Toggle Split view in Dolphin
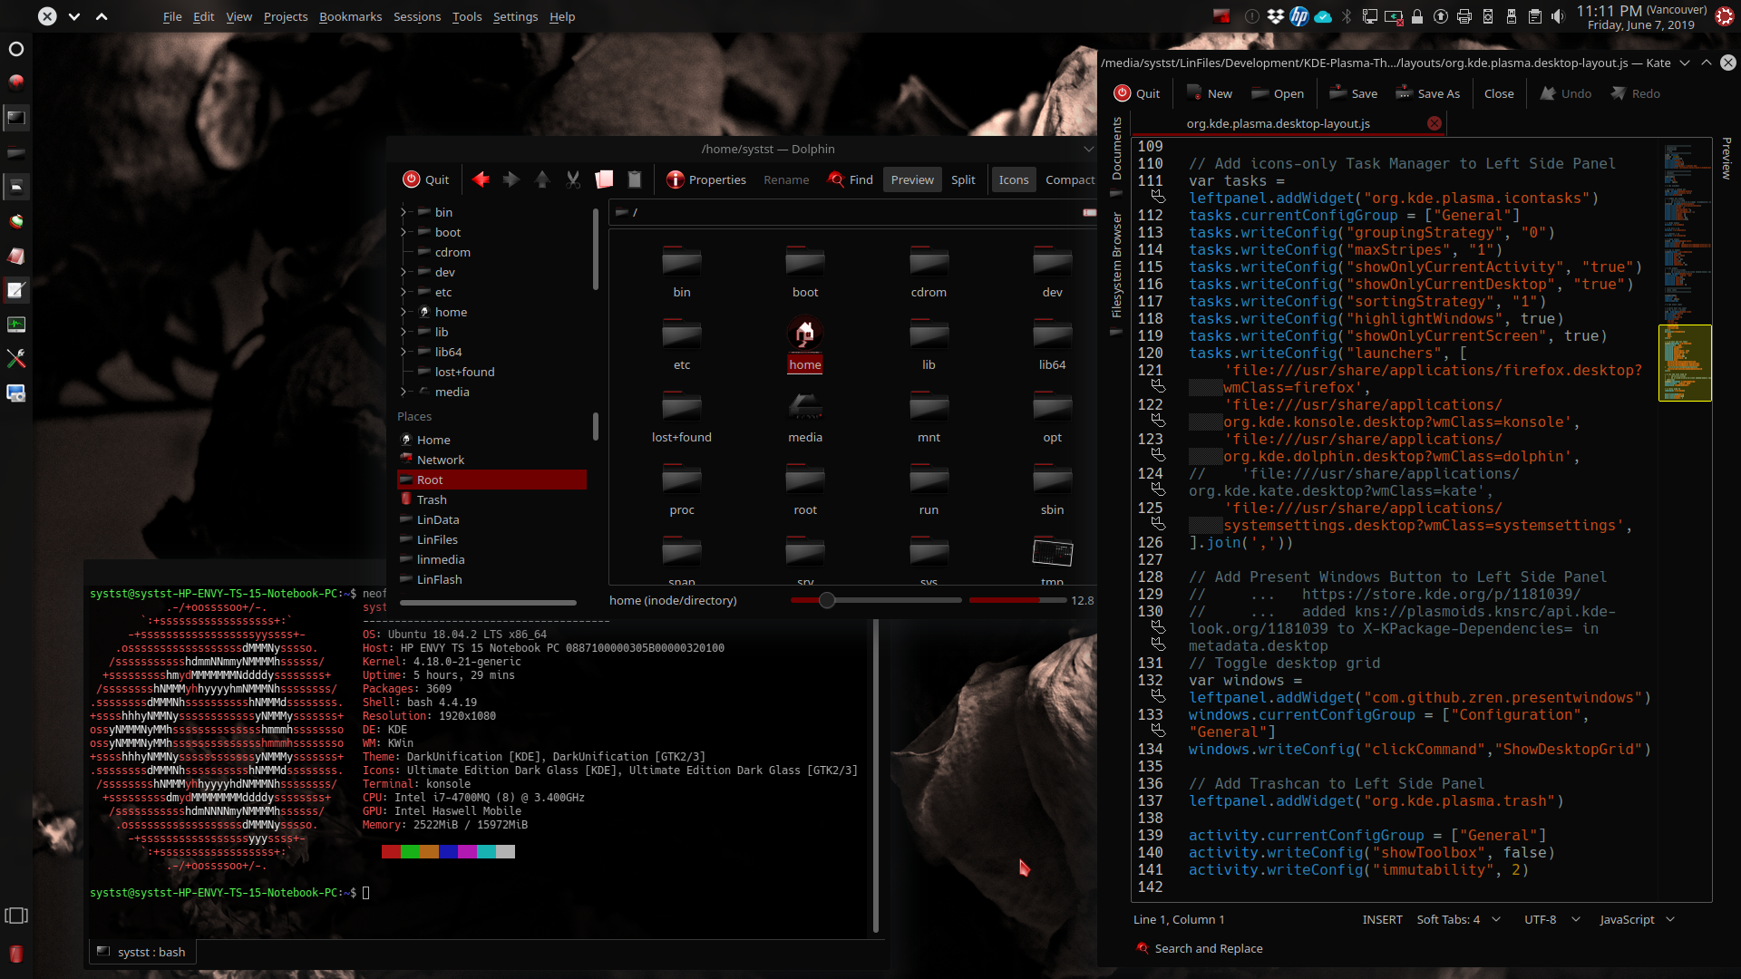The width and height of the screenshot is (1741, 979). [x=963, y=179]
